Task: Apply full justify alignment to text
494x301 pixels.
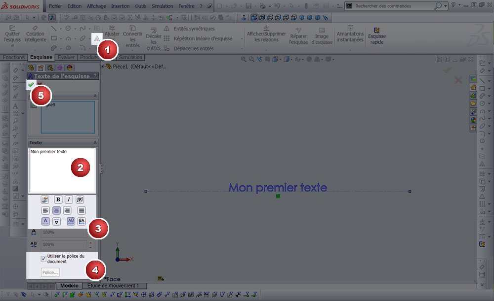Action: (82, 210)
